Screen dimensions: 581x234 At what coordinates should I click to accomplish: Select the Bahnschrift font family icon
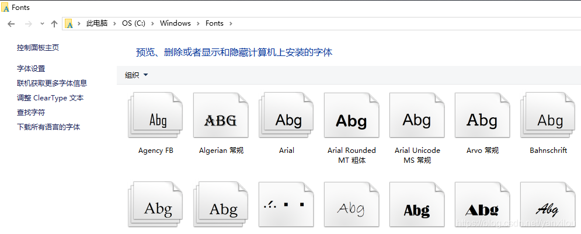[x=548, y=115]
